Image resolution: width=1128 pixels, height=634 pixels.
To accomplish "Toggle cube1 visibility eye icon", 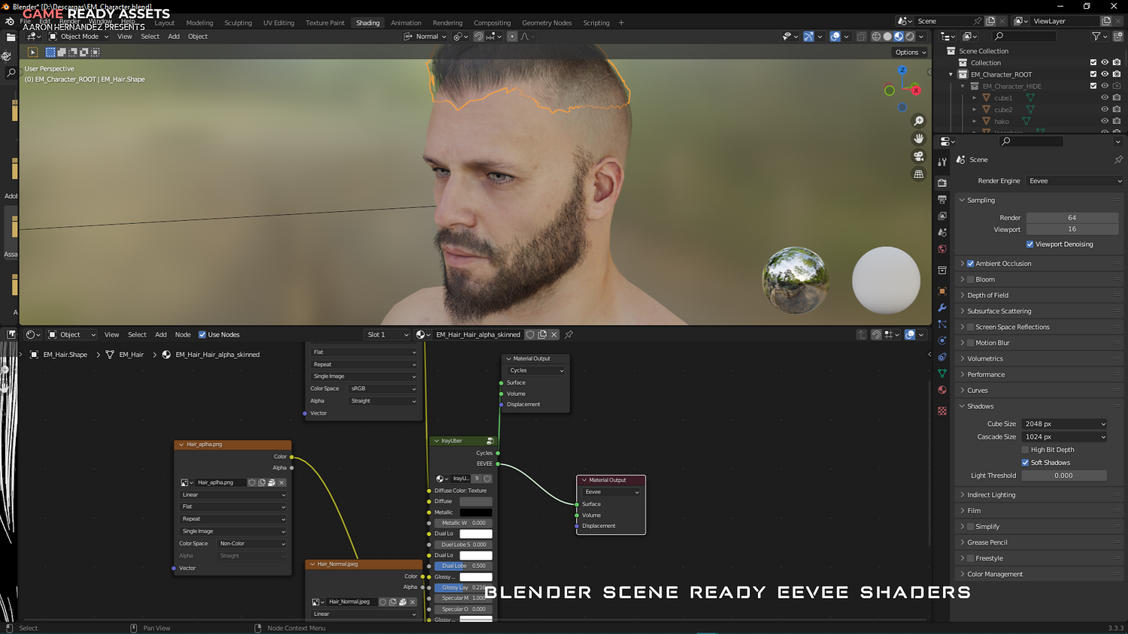I will coord(1105,98).
